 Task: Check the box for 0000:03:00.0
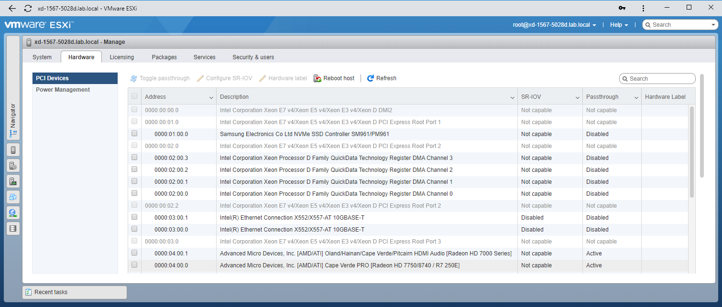pyautogui.click(x=134, y=229)
